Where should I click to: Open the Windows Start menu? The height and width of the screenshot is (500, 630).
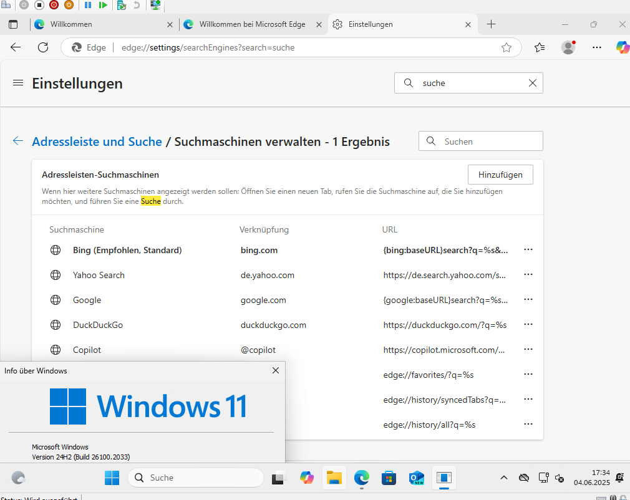(x=112, y=478)
